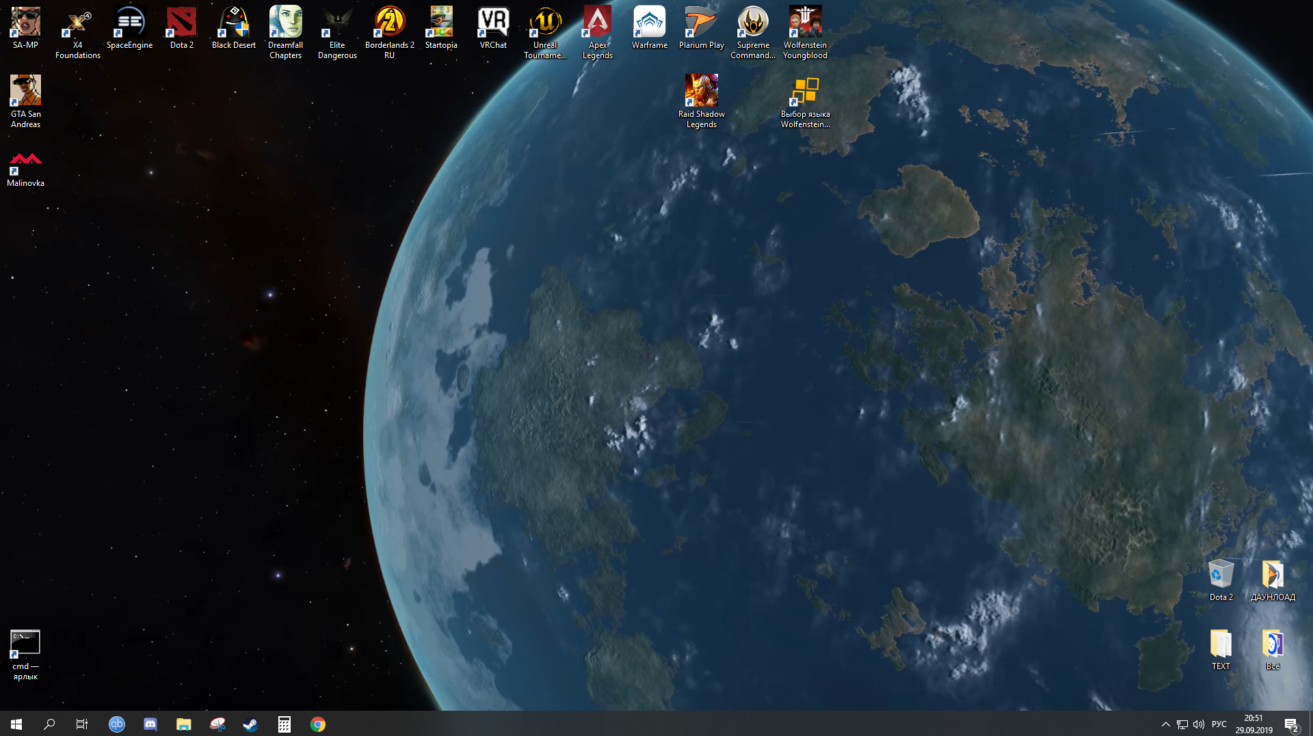Select the Malinovka desktop shortcut
The image size is (1313, 736).
tap(25, 169)
